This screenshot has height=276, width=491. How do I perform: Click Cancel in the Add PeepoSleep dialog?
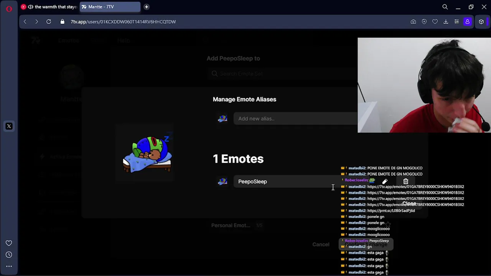coord(321,245)
